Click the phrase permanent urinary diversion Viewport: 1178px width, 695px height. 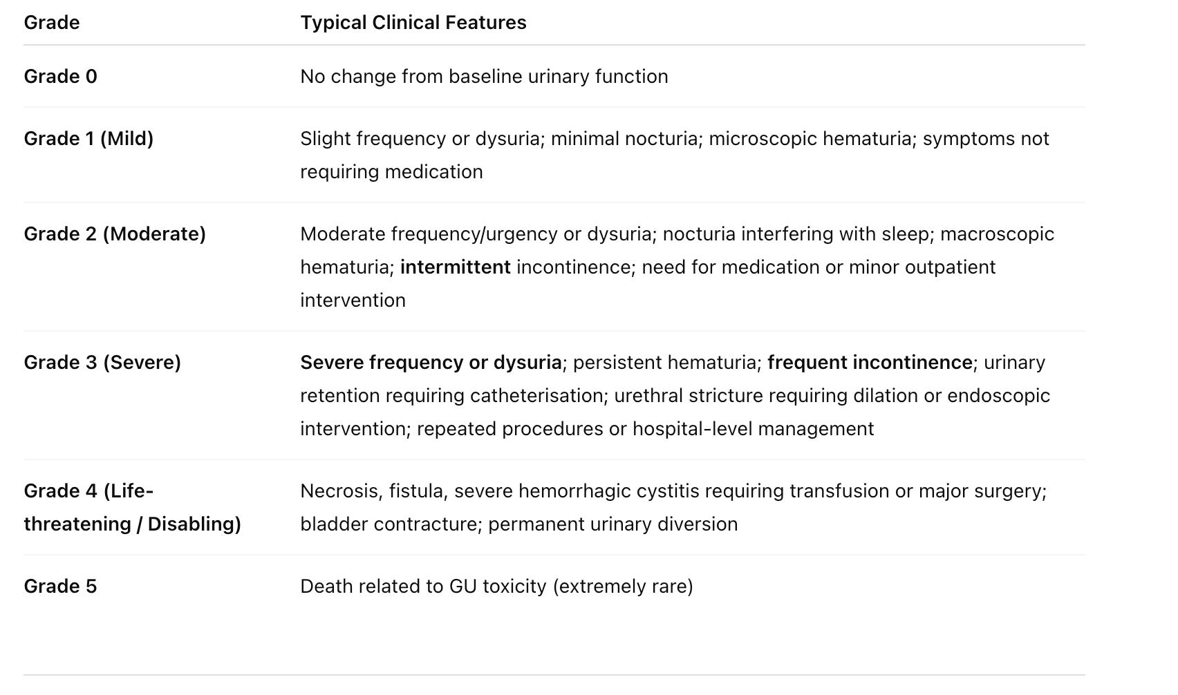pyautogui.click(x=613, y=524)
